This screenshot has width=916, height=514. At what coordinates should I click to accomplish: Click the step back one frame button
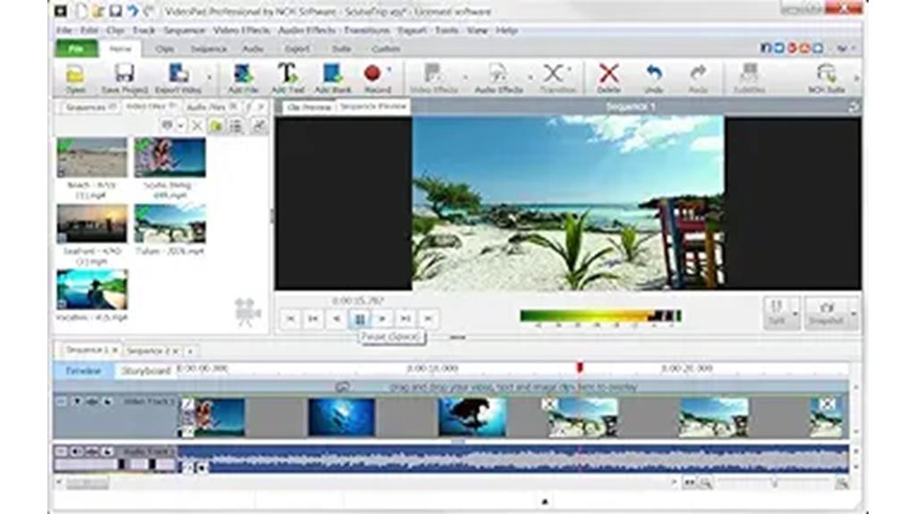click(x=336, y=319)
